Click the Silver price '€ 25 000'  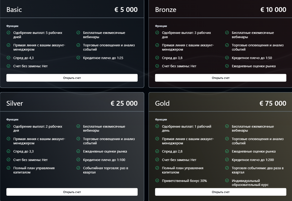tap(124, 103)
